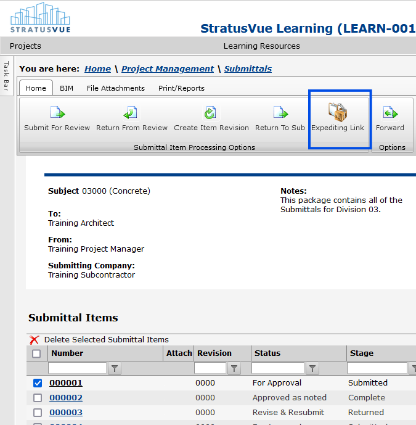
Task: Open the Number column filter icon
Action: pyautogui.click(x=115, y=368)
